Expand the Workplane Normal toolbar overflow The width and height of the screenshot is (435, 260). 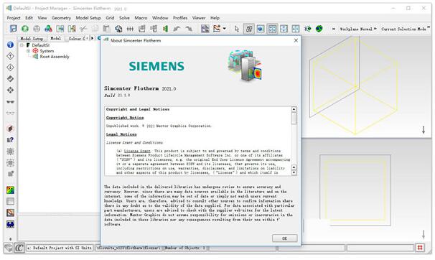pos(375,29)
